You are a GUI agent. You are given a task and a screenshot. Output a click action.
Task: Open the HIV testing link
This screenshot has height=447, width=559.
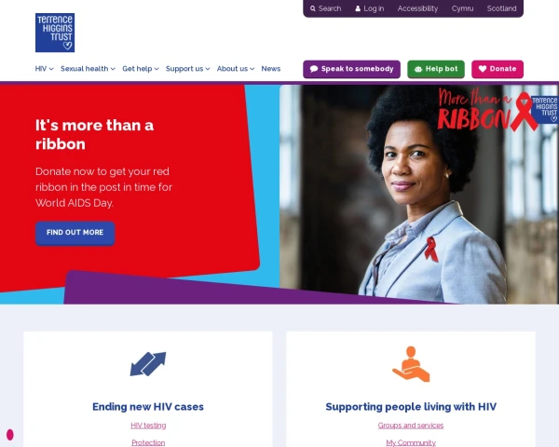pos(148,426)
